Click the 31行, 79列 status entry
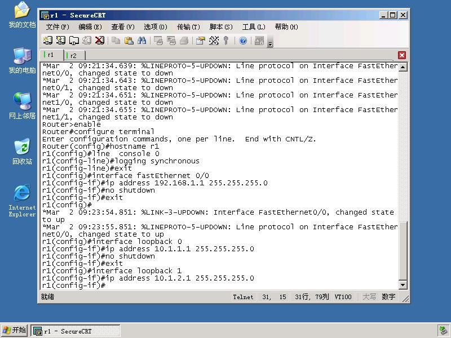This screenshot has width=451, height=338. 312,297
